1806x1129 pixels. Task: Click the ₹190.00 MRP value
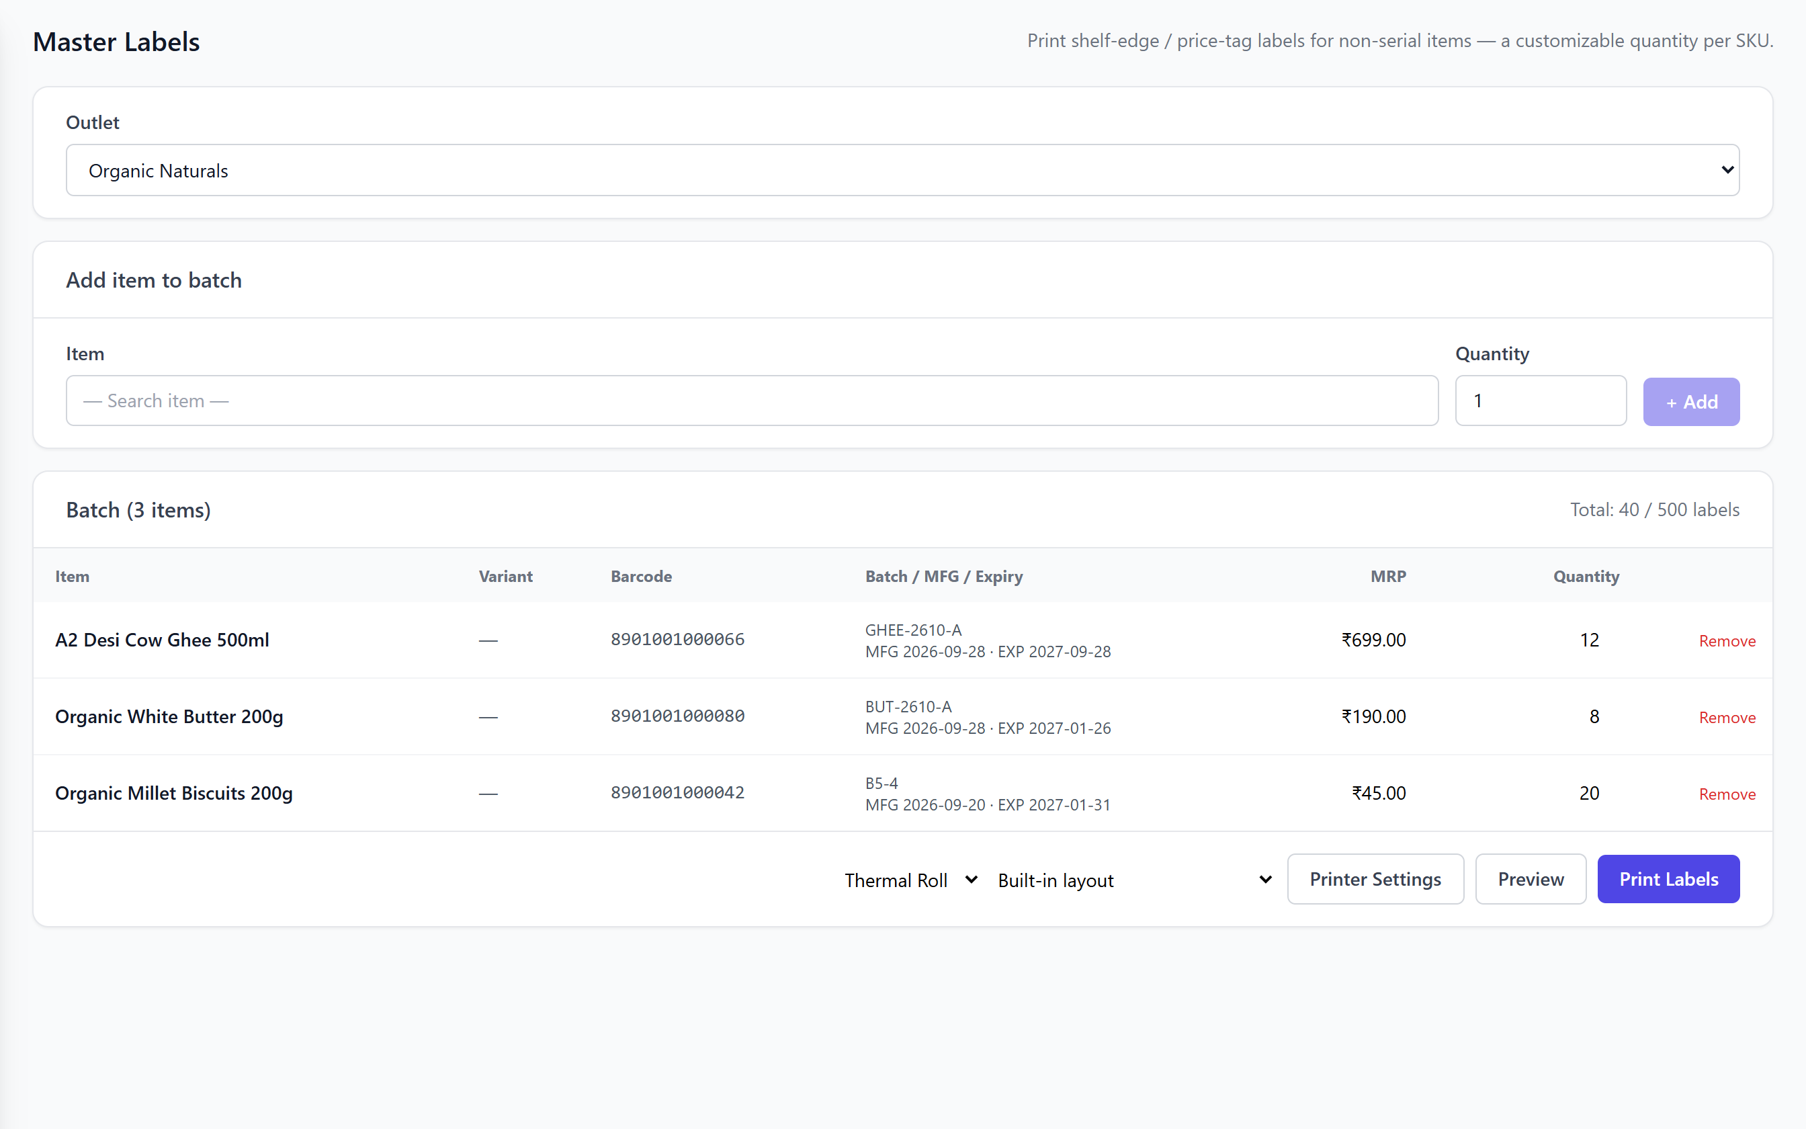point(1373,717)
